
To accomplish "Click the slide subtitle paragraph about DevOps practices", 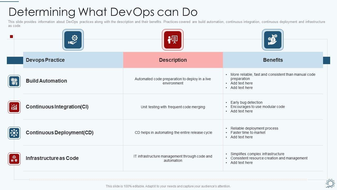I will tap(167, 24).
